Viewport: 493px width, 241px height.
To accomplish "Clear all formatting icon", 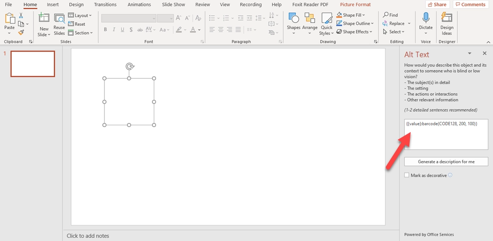I will click(x=198, y=18).
